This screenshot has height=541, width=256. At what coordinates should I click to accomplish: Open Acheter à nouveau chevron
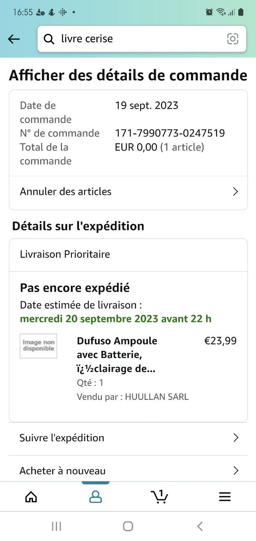(236, 471)
